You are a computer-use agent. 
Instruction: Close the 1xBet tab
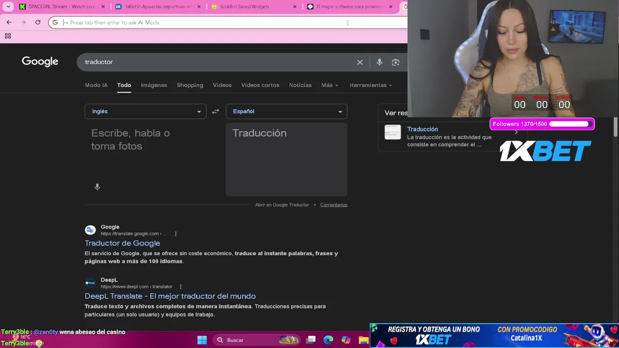click(x=199, y=7)
